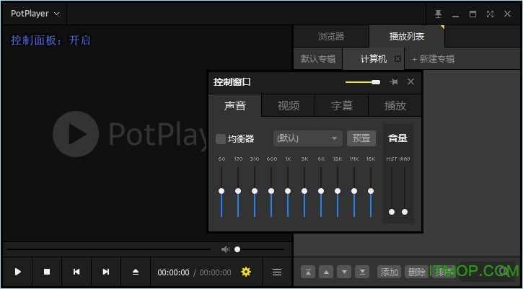Viewport: 523px width, 289px height.
Task: Click the 添加 button
Action: point(389,272)
